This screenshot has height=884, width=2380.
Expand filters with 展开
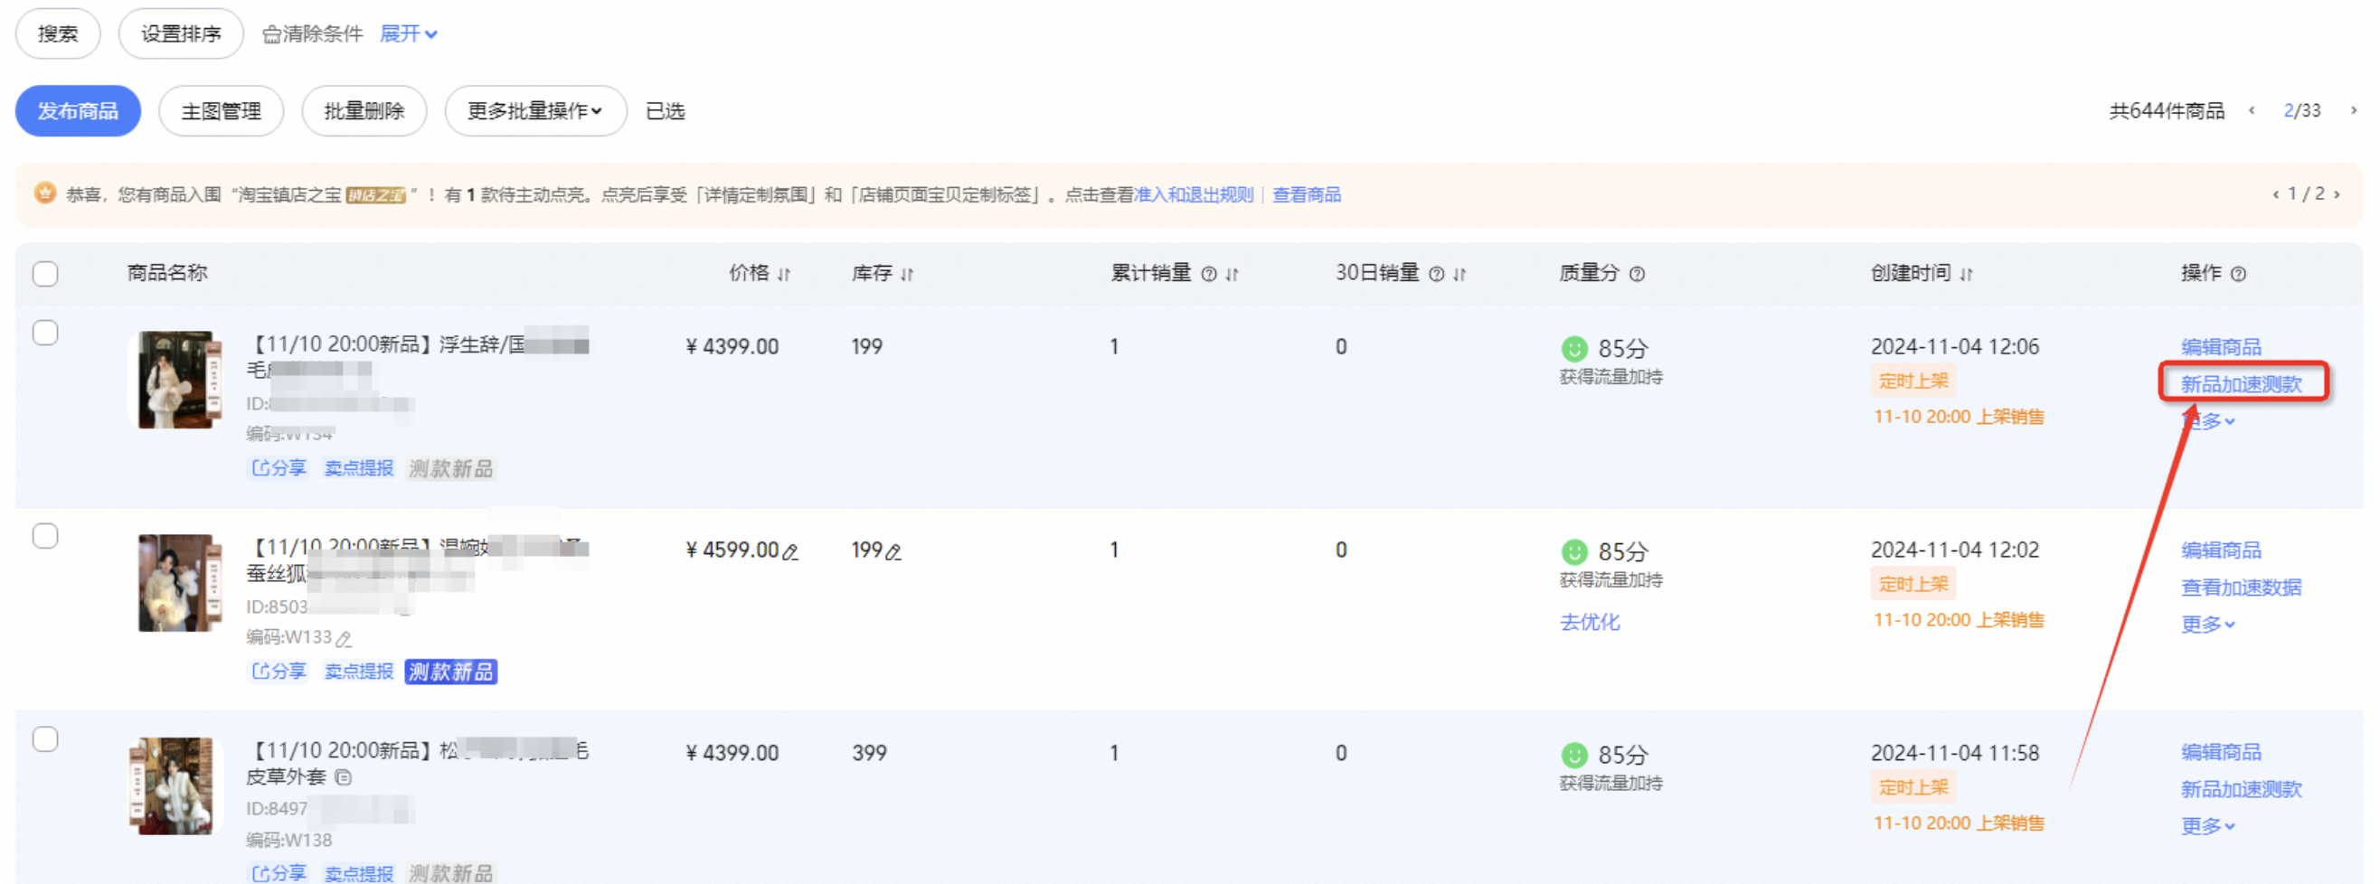(x=409, y=34)
